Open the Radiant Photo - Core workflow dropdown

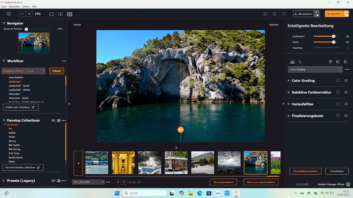24,71
